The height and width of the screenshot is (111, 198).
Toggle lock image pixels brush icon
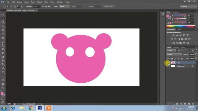pyautogui.click(x=175, y=59)
